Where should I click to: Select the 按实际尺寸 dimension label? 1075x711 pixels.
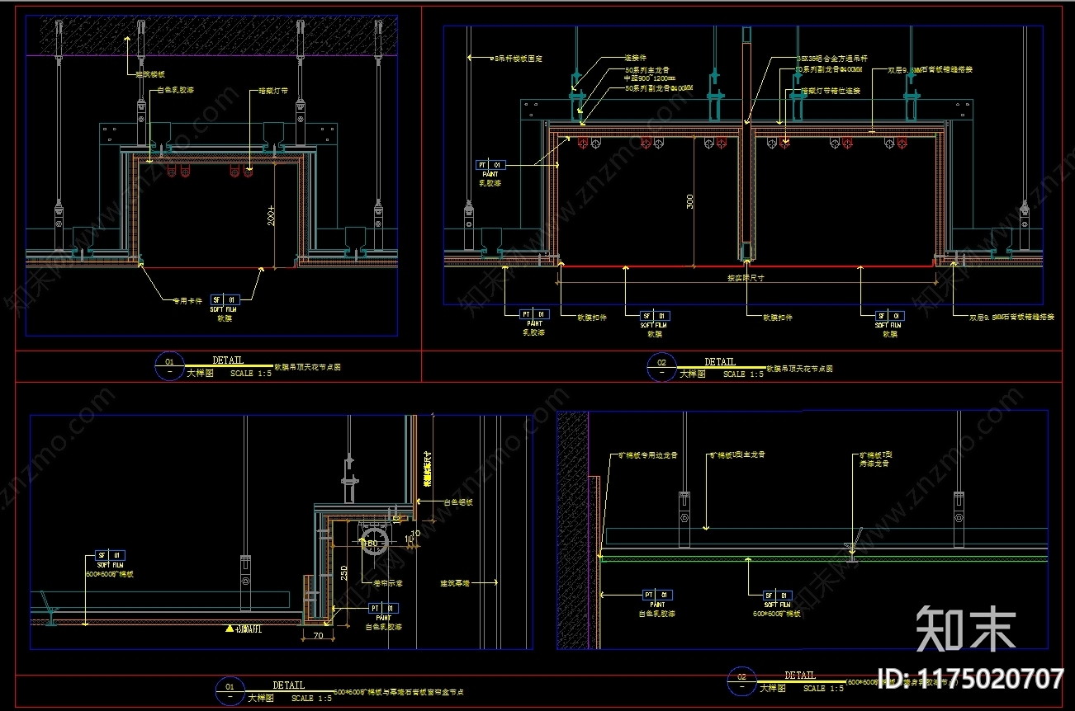[x=745, y=278]
